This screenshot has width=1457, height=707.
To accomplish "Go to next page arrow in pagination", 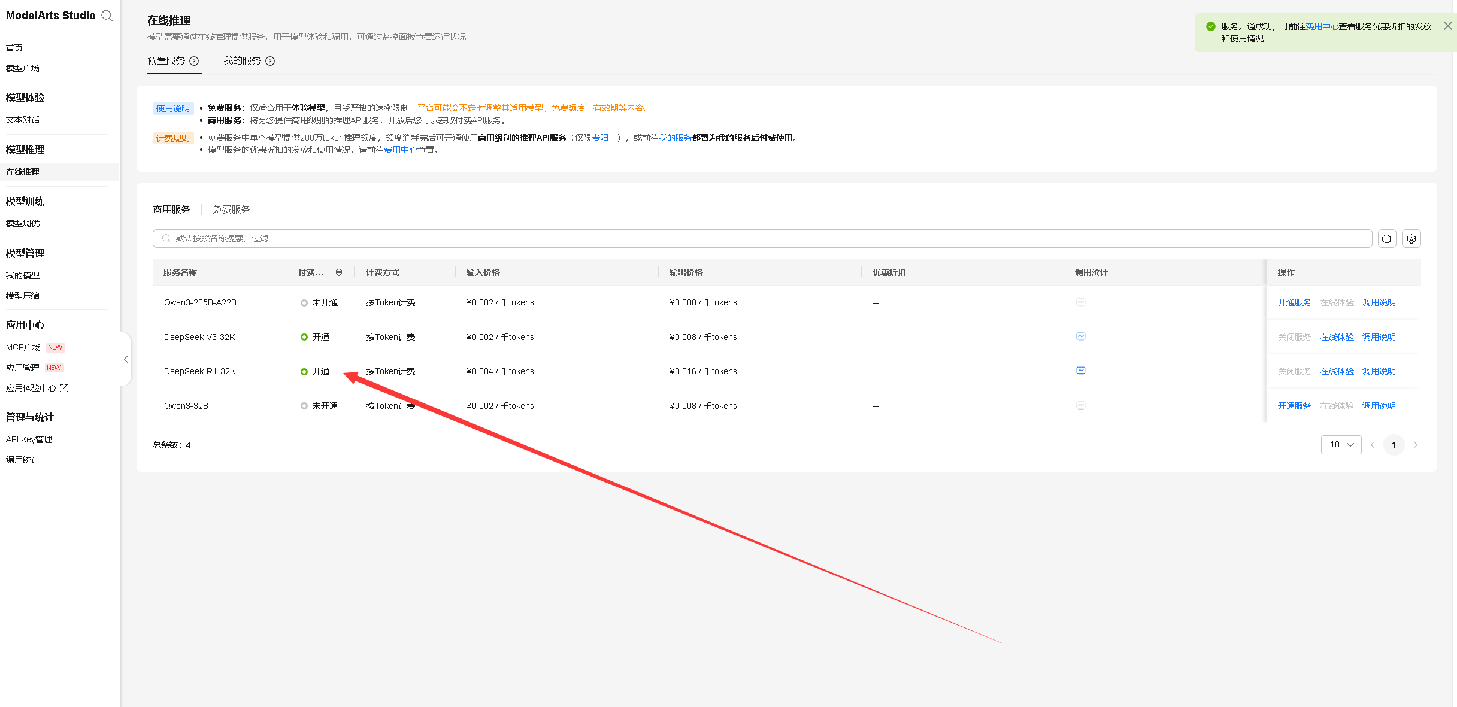I will click(x=1416, y=445).
